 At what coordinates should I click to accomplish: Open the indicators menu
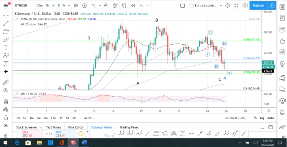pos(93,6)
